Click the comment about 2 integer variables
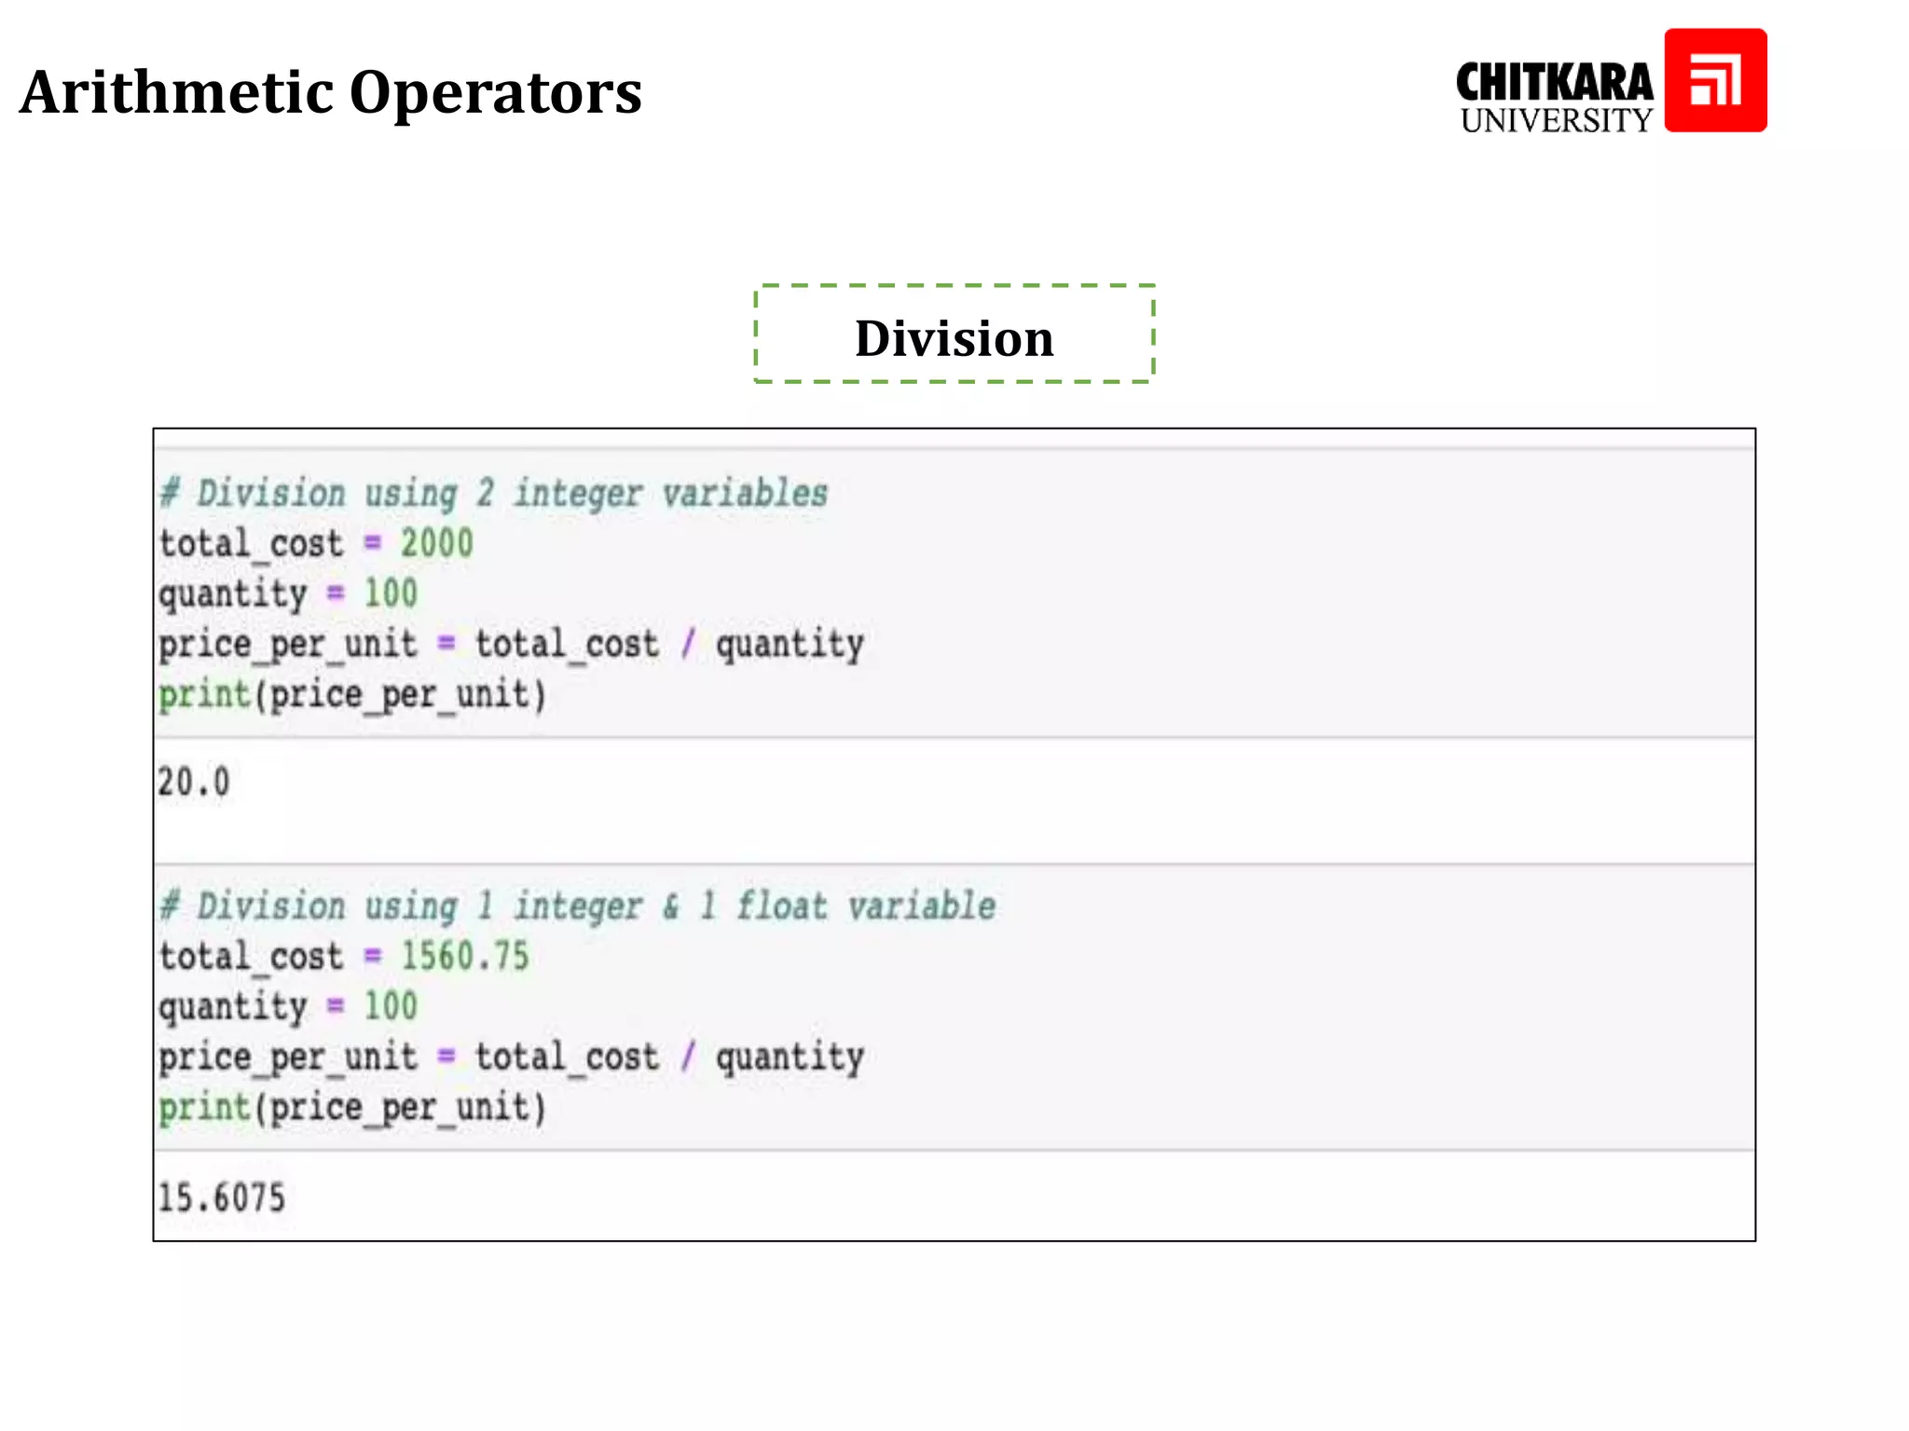The height and width of the screenshot is (1431, 1909). pos(493,493)
